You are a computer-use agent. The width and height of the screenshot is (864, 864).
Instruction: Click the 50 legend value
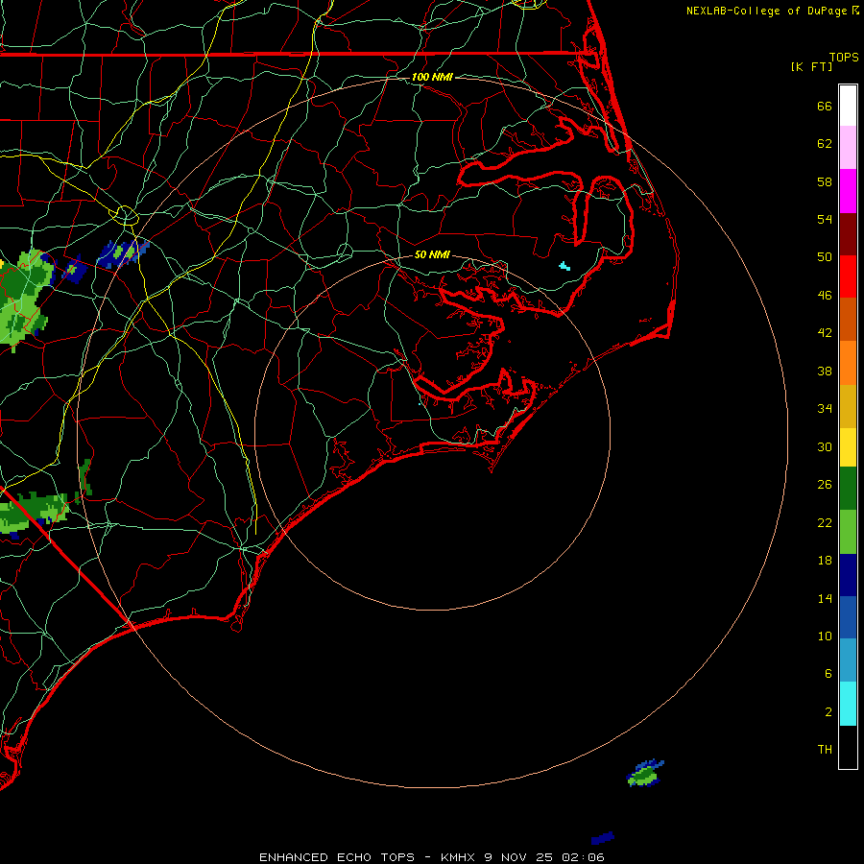coord(825,257)
